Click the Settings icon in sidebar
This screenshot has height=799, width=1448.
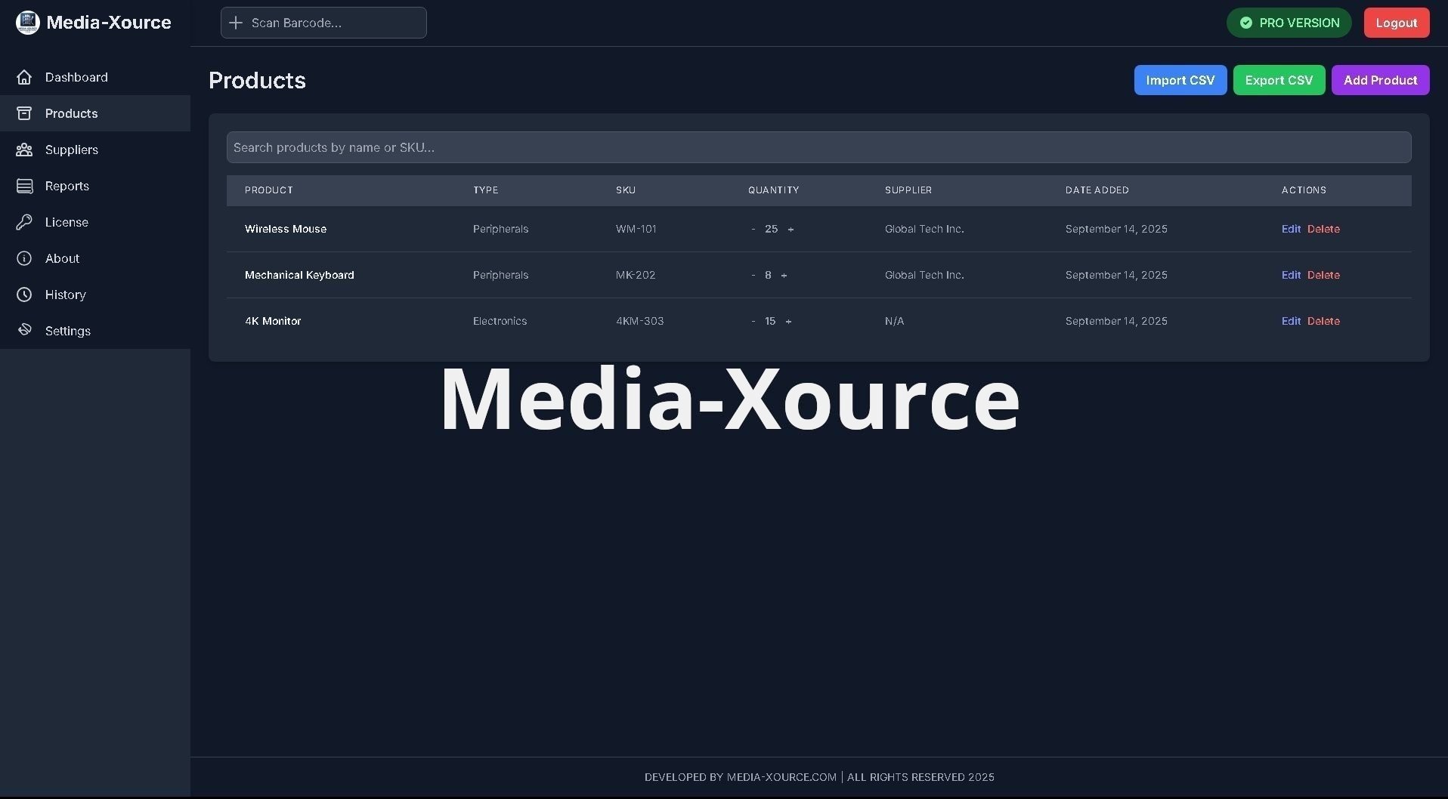click(x=24, y=330)
